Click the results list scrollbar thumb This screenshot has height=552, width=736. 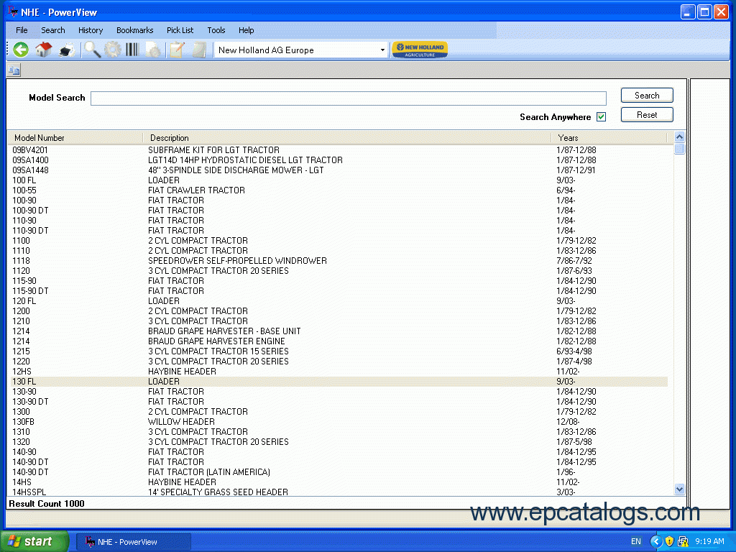(x=679, y=149)
